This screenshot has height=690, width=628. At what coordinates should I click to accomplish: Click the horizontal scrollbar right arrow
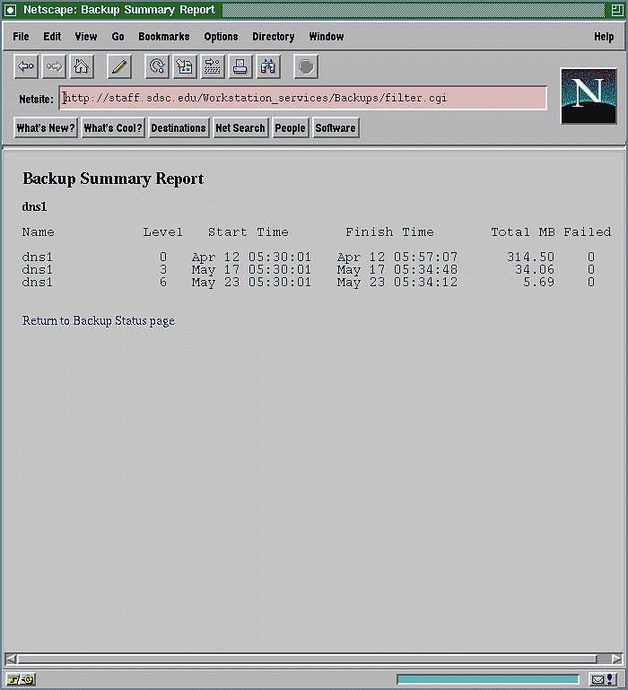pos(616,659)
